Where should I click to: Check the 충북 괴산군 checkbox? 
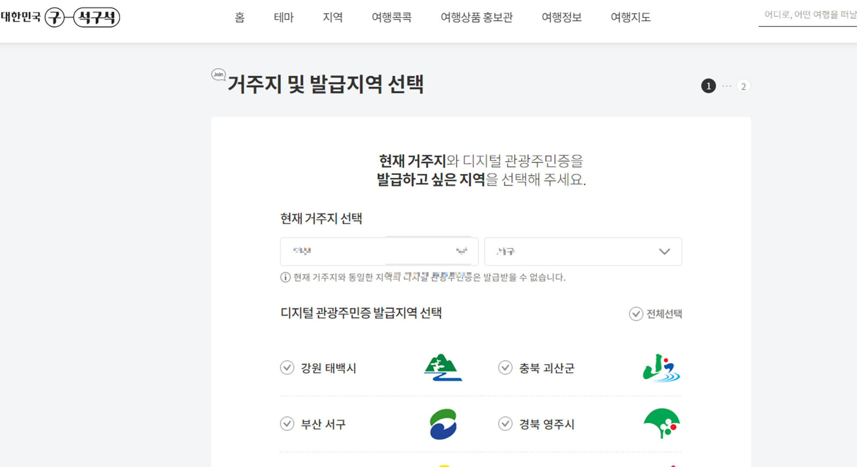pos(505,368)
